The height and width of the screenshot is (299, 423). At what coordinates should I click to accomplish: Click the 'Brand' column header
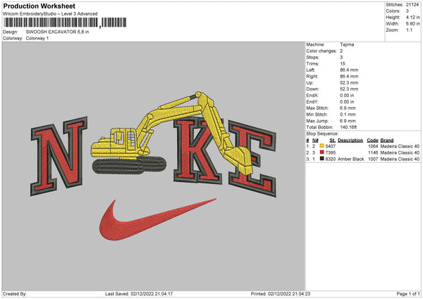tap(387, 140)
